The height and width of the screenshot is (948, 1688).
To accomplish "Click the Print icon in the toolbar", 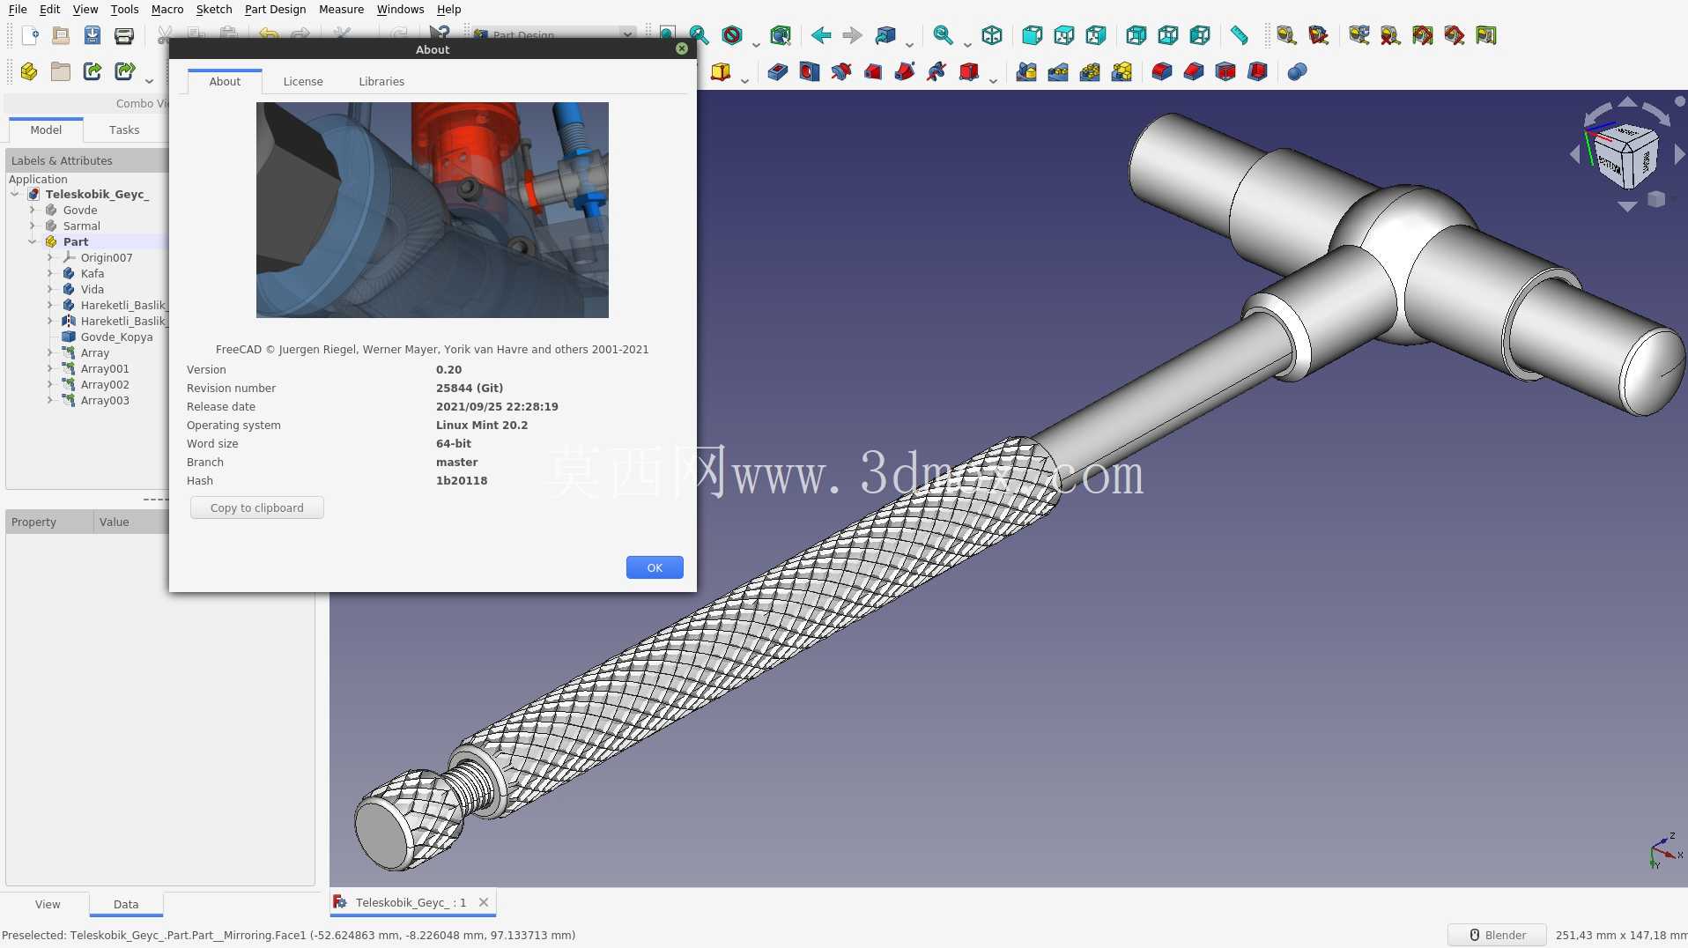I will pos(124,35).
